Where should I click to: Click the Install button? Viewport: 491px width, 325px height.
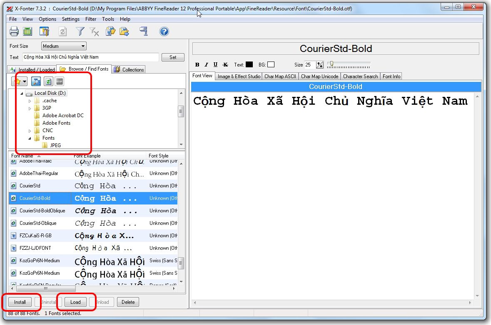20,302
